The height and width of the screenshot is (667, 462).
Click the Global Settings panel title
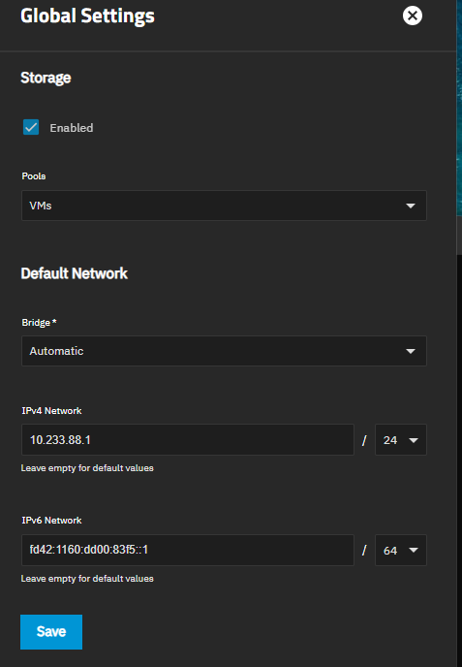click(x=87, y=16)
